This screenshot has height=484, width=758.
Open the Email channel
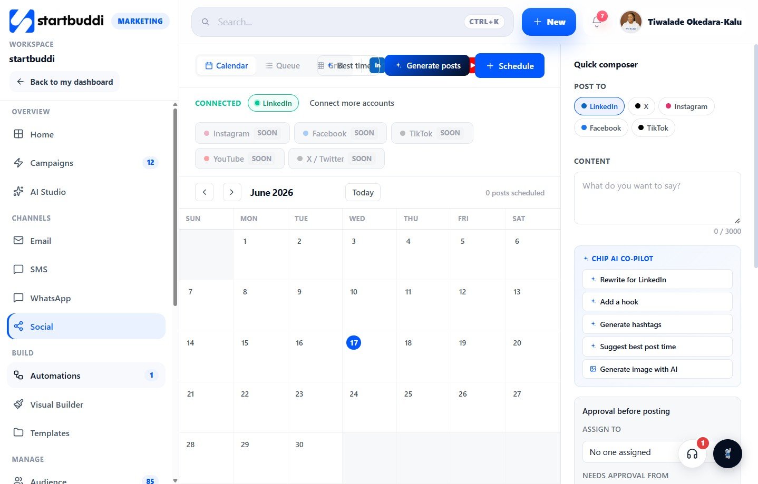(x=86, y=241)
